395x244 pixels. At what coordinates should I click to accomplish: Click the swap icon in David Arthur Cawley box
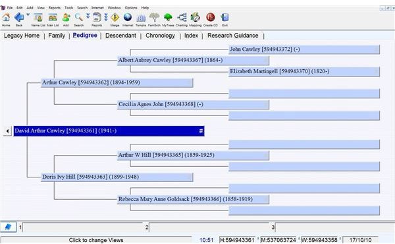point(201,131)
